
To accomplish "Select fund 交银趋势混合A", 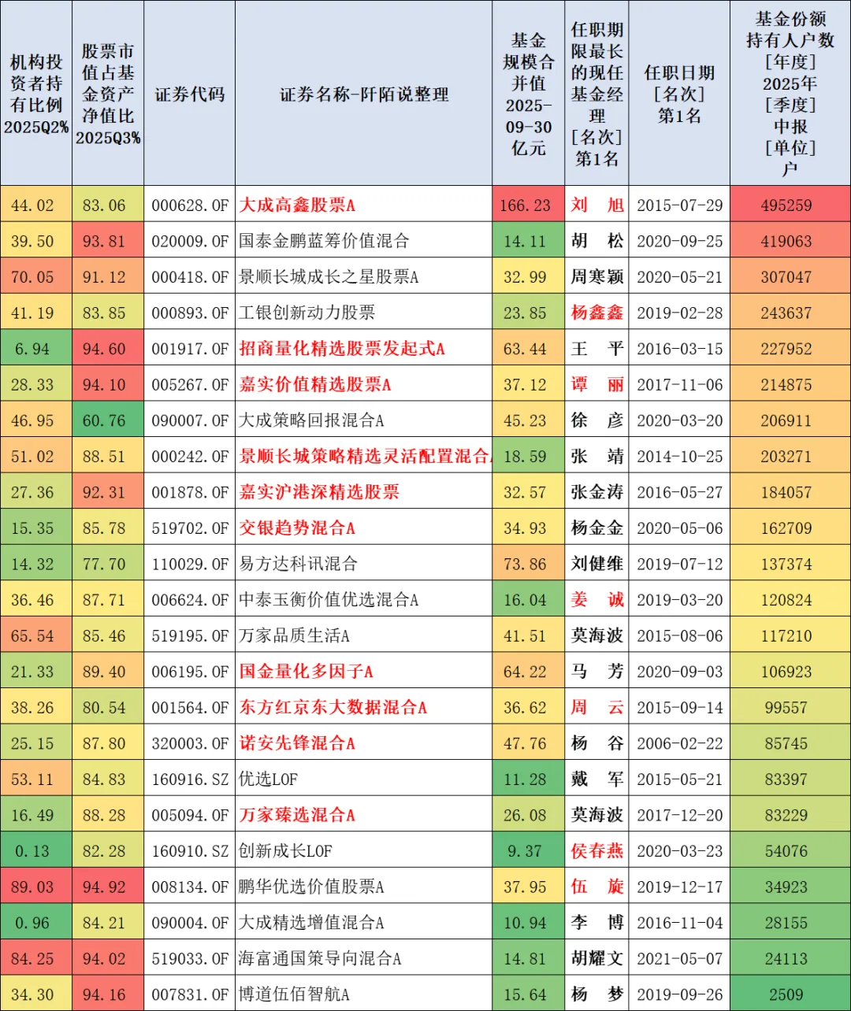I will 297,528.
